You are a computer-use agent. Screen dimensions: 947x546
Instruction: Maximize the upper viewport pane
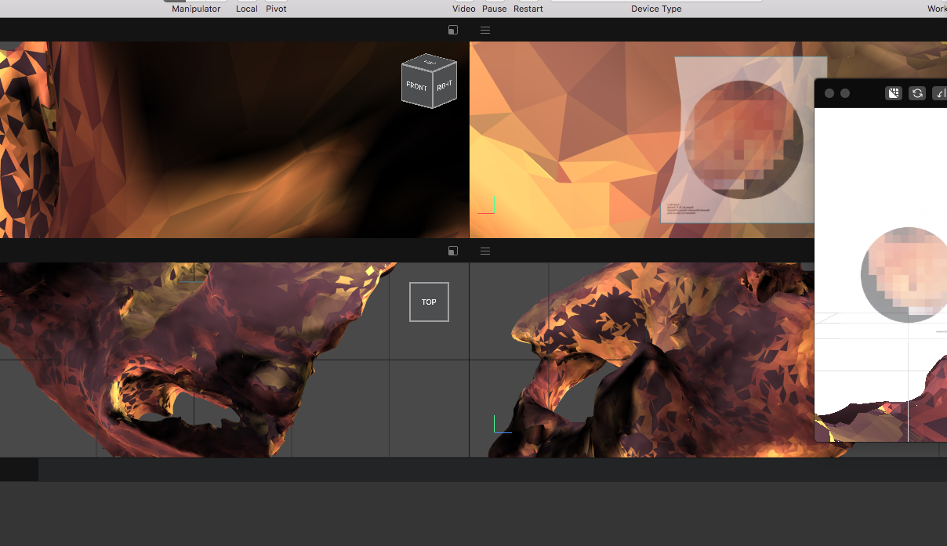tap(453, 30)
